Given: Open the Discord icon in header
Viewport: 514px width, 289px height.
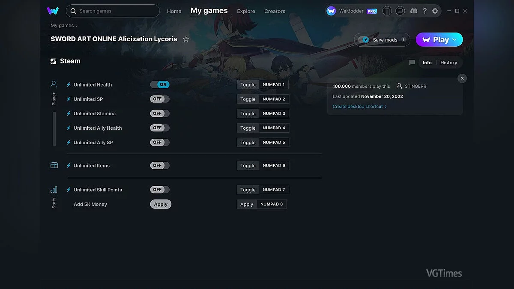Looking at the screenshot, I should coord(413,11).
